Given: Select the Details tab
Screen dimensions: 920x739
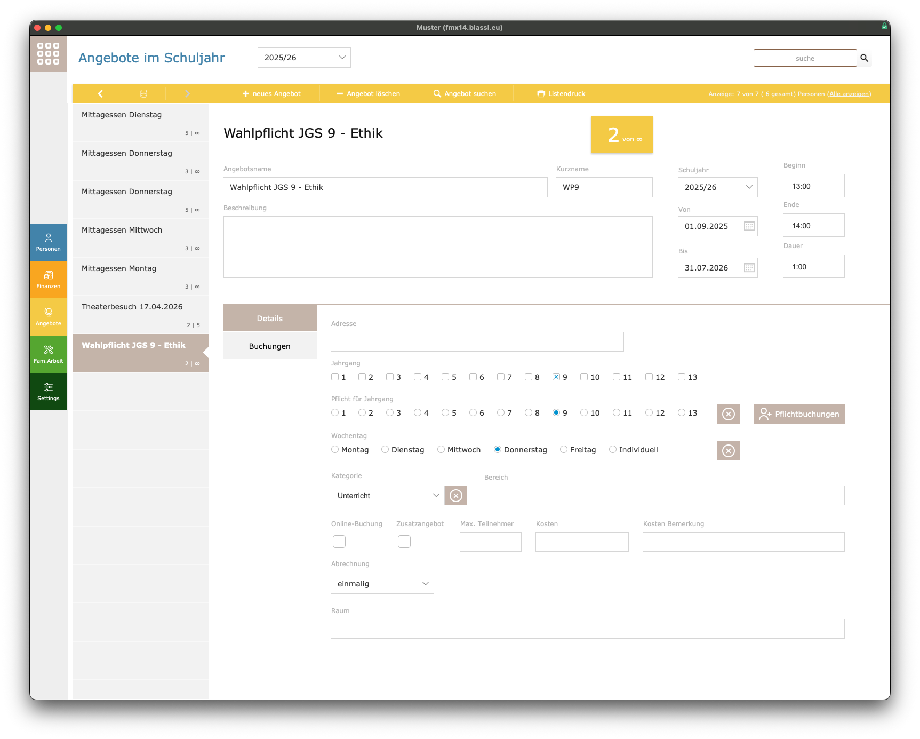Looking at the screenshot, I should tap(269, 319).
